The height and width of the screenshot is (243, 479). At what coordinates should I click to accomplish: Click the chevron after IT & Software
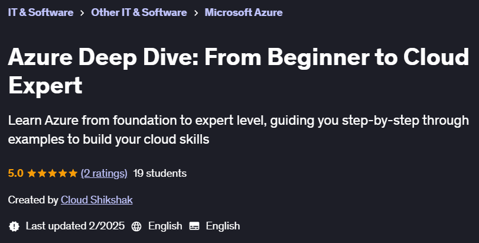pyautogui.click(x=82, y=13)
